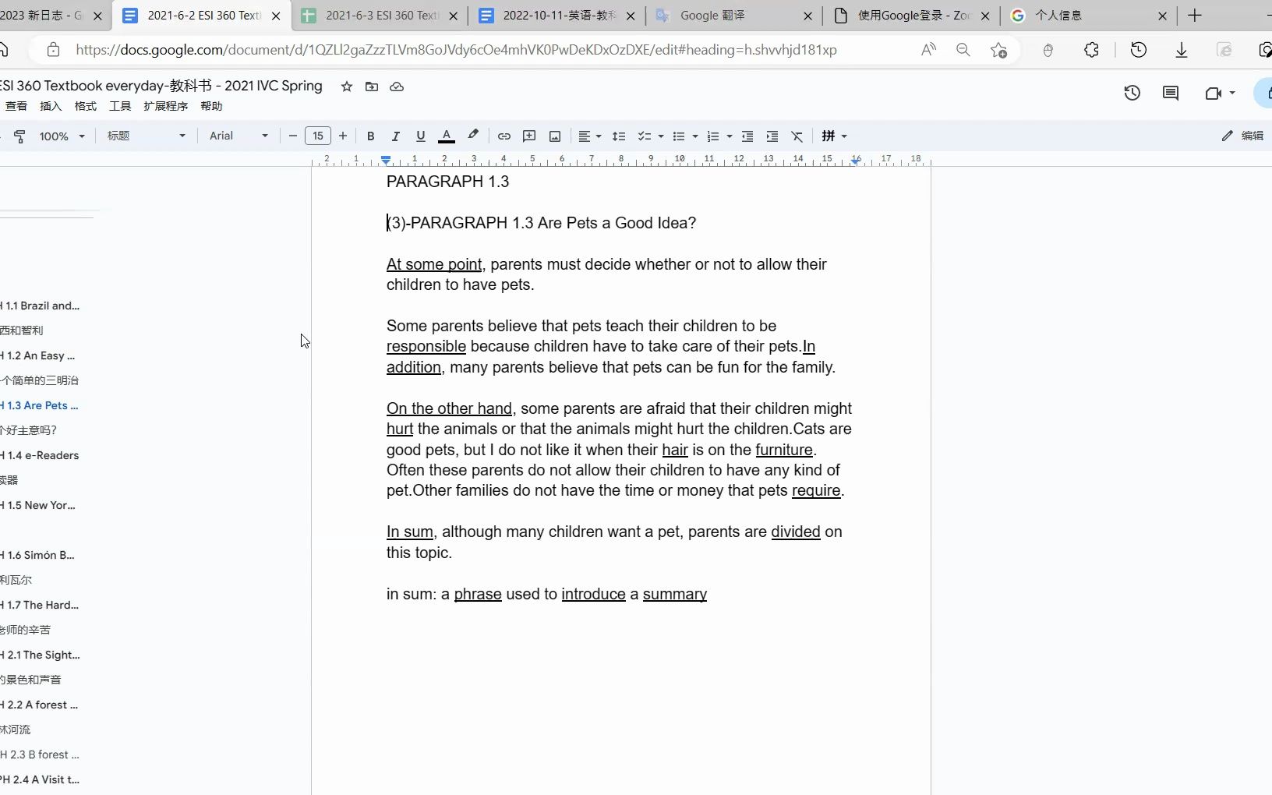Toggle bold formatting
This screenshot has height=795, width=1272.
[x=371, y=136]
